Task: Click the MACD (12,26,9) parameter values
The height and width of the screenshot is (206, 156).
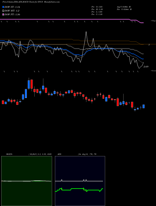Action: coord(40,154)
